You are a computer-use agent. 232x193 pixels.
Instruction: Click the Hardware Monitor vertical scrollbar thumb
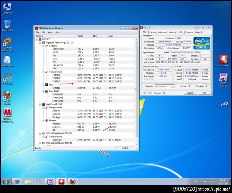pyautogui.click(x=136, y=89)
